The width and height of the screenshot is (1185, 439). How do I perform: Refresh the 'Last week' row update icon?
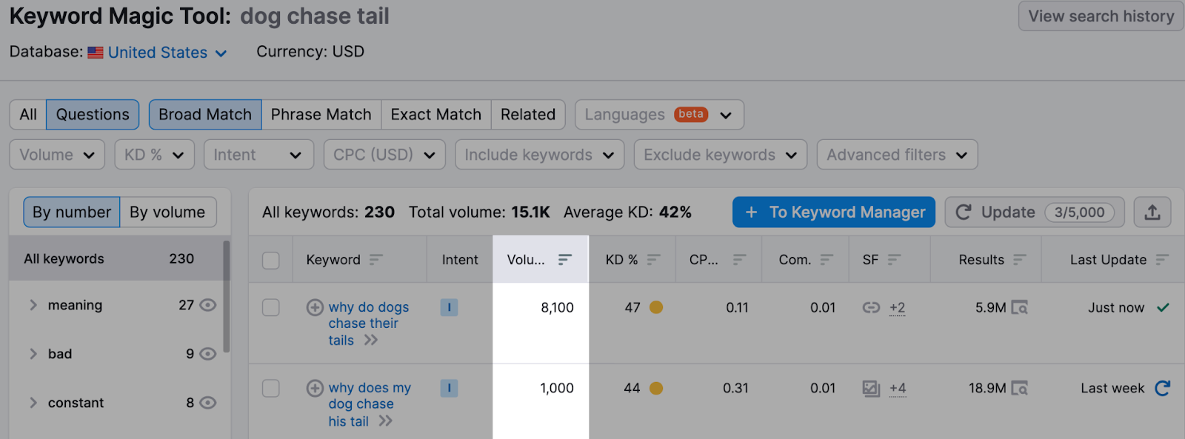(1162, 388)
